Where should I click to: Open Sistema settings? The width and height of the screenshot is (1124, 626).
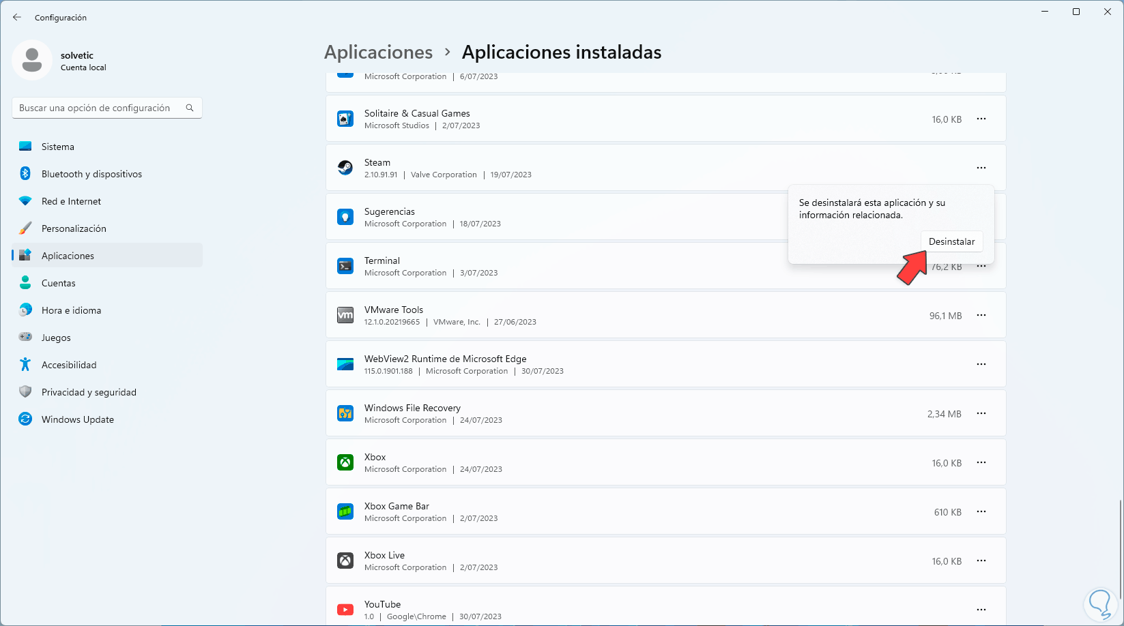tap(107, 147)
